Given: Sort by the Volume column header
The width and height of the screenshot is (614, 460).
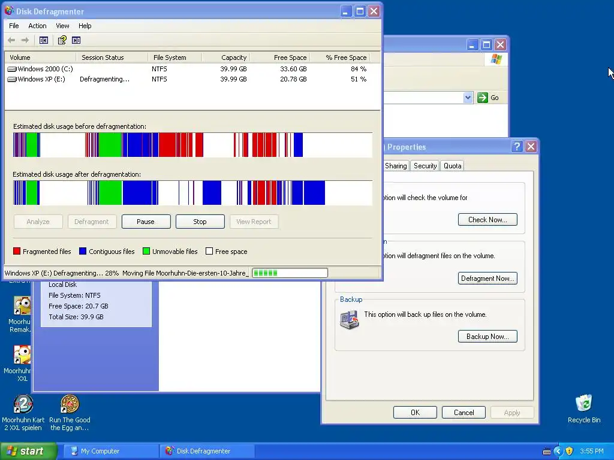Looking at the screenshot, I should click(40, 57).
